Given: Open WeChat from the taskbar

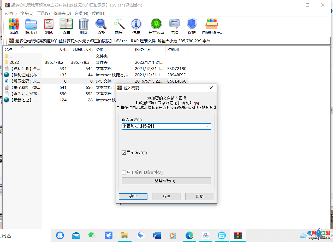Looking at the screenshot, I should 92,235.
